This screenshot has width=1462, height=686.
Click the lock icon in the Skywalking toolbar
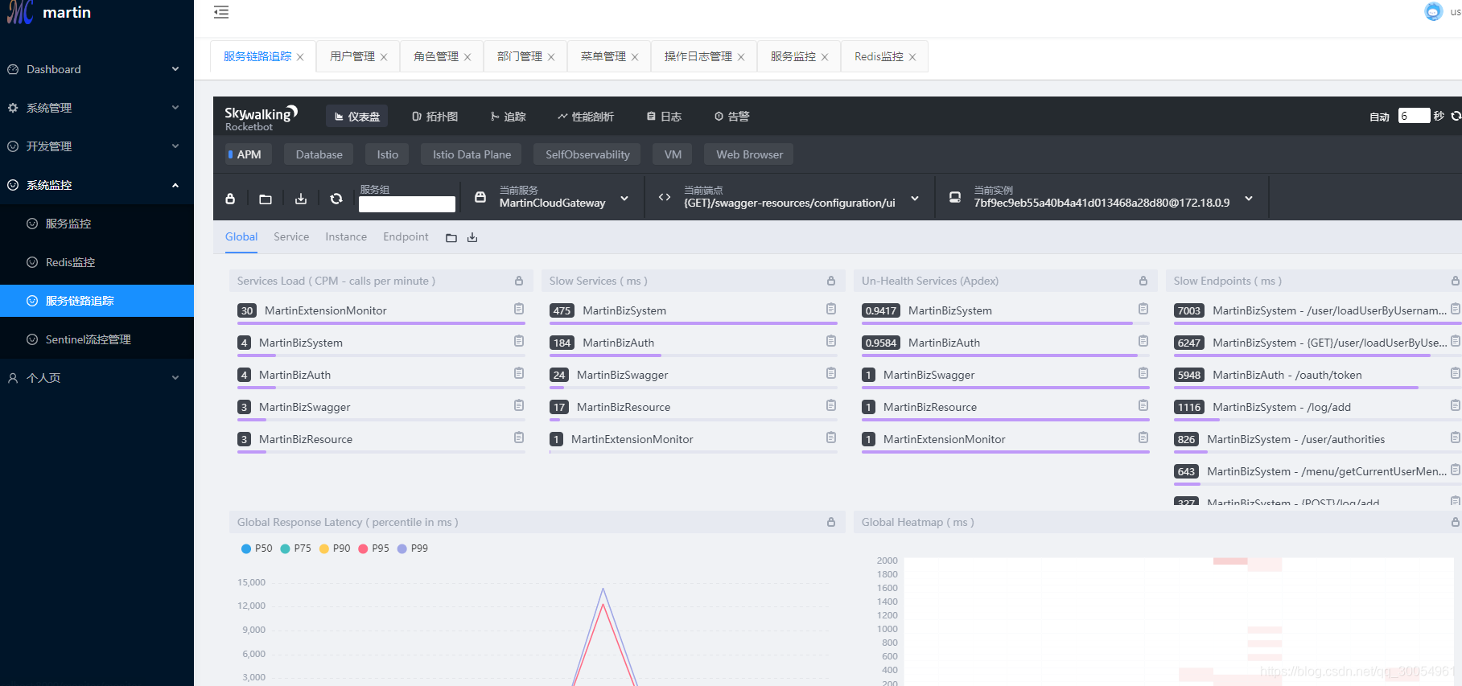pyautogui.click(x=230, y=199)
